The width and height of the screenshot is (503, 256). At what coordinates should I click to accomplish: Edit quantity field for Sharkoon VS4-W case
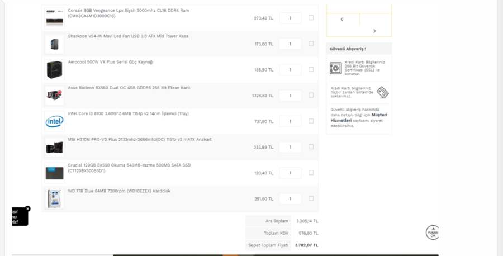[290, 44]
